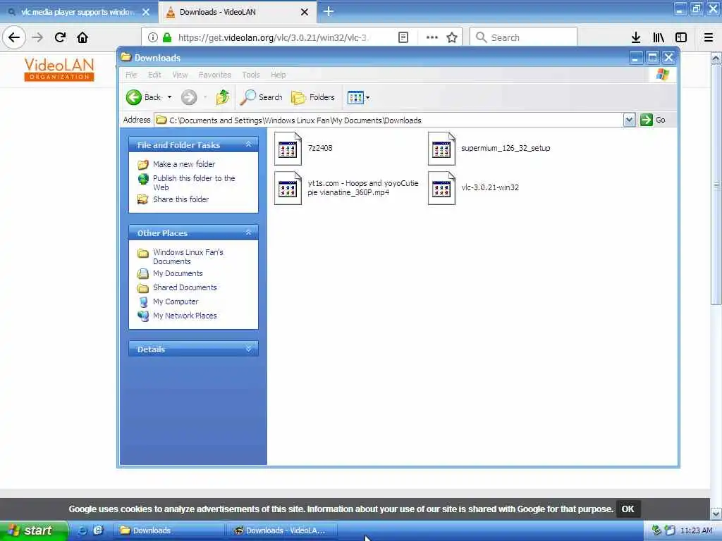
Task: Switch to vlc media player supports tab
Action: point(78,12)
